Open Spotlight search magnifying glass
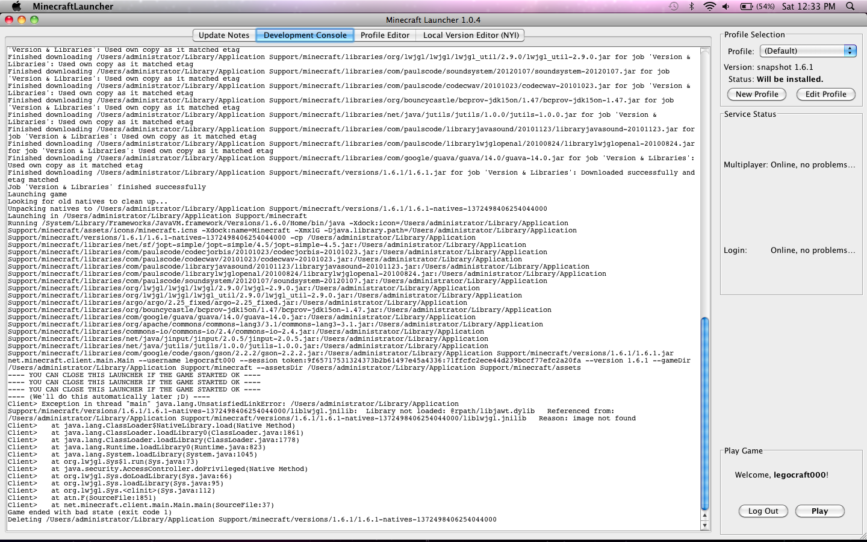Viewport: 867px width, 542px height. 850,6
